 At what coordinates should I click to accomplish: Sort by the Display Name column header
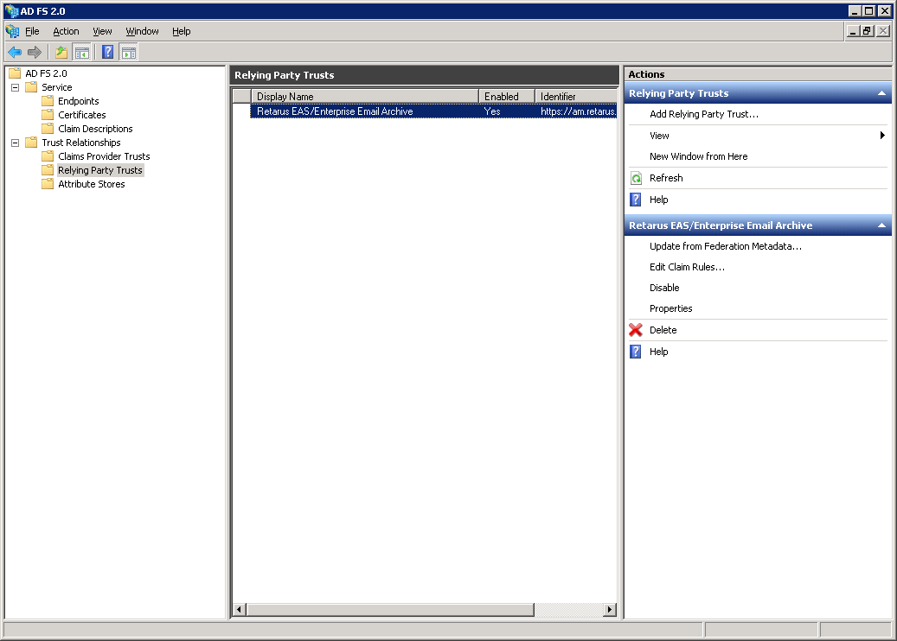[363, 97]
